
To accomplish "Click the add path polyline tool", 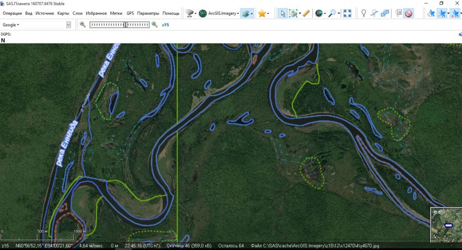I will coord(374,13).
